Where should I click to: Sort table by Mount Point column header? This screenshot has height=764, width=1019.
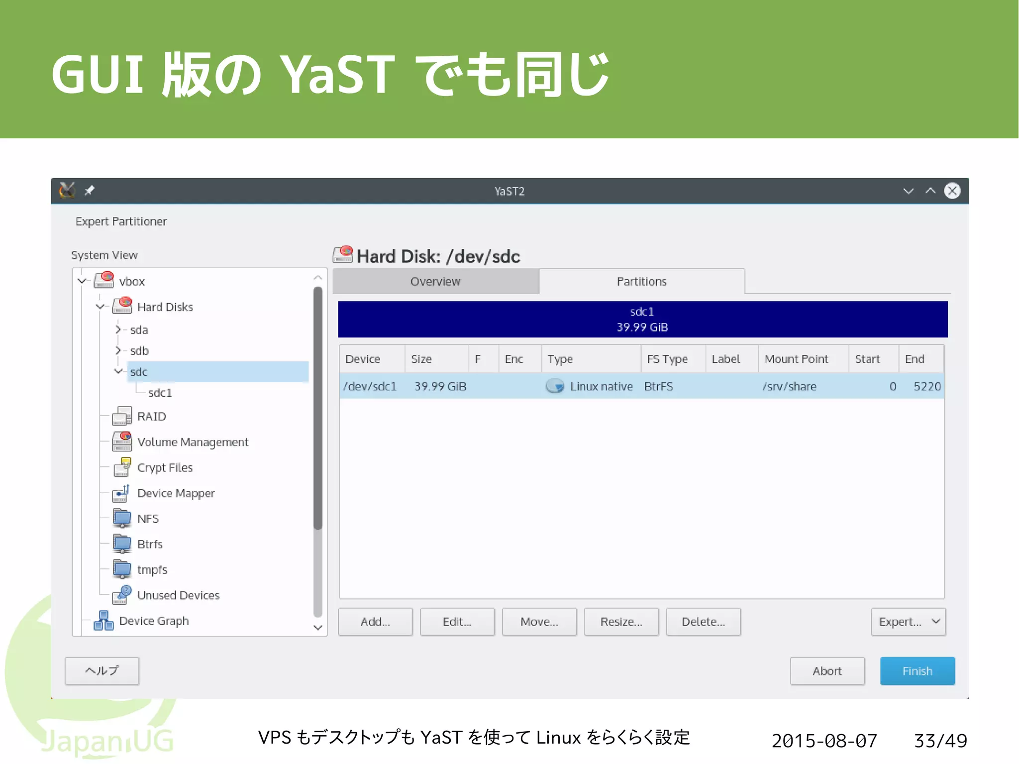(x=804, y=359)
